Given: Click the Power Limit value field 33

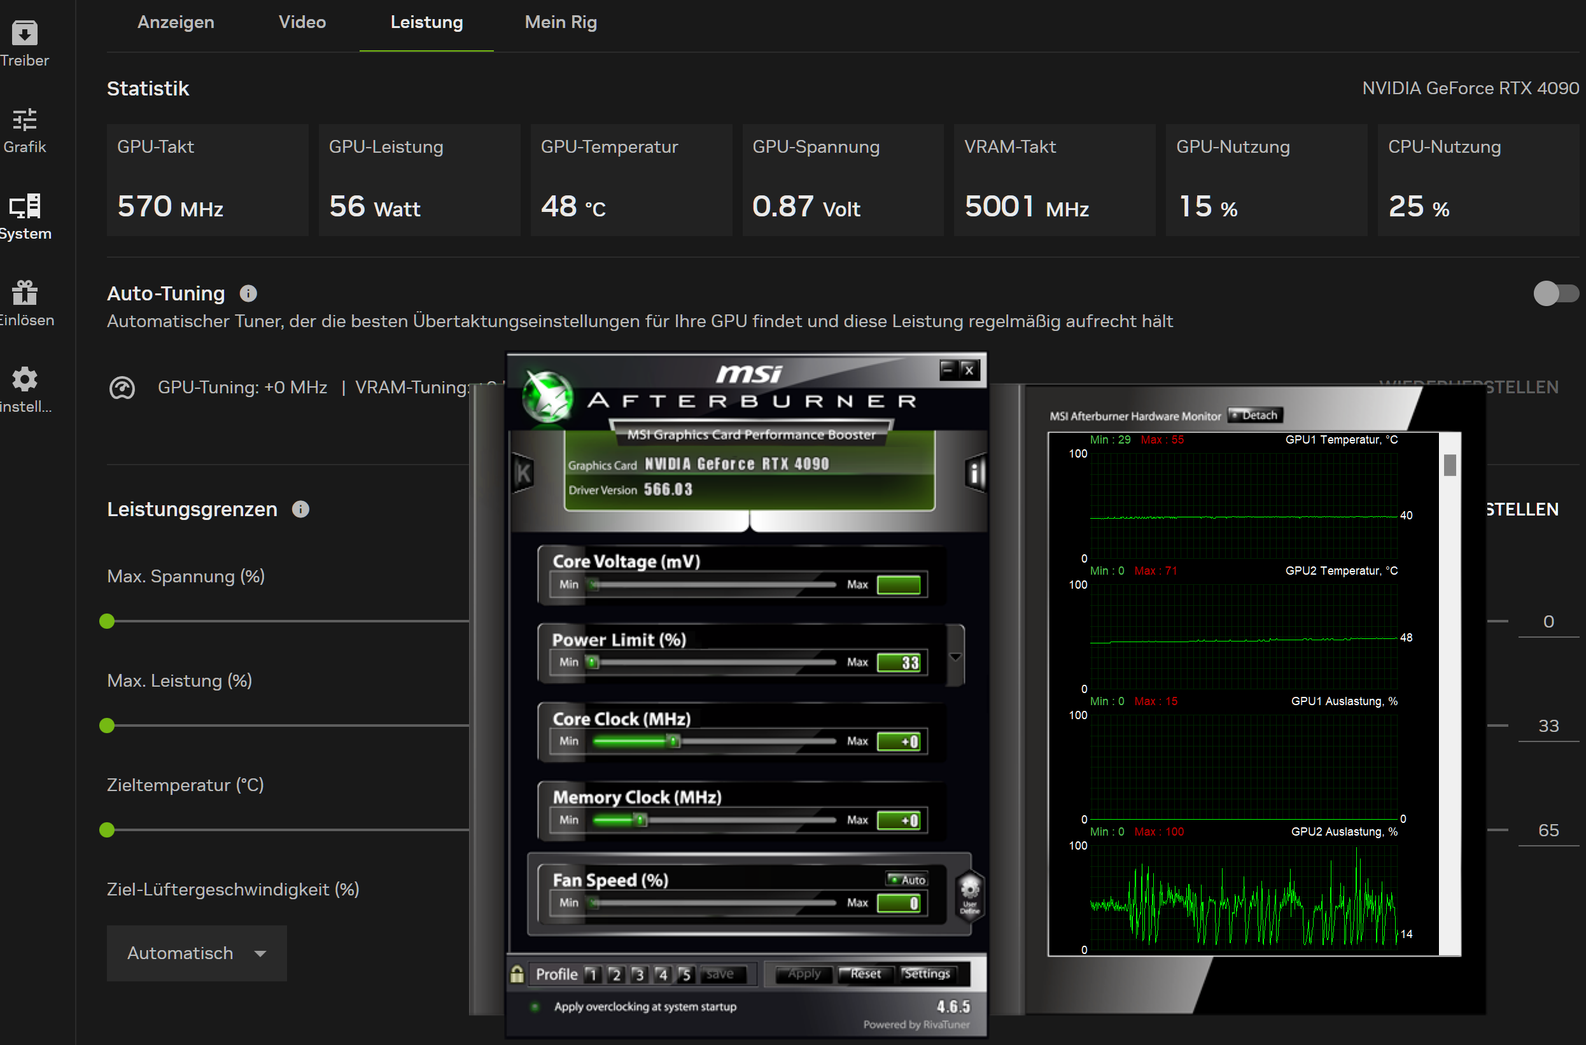Looking at the screenshot, I should pyautogui.click(x=899, y=663).
